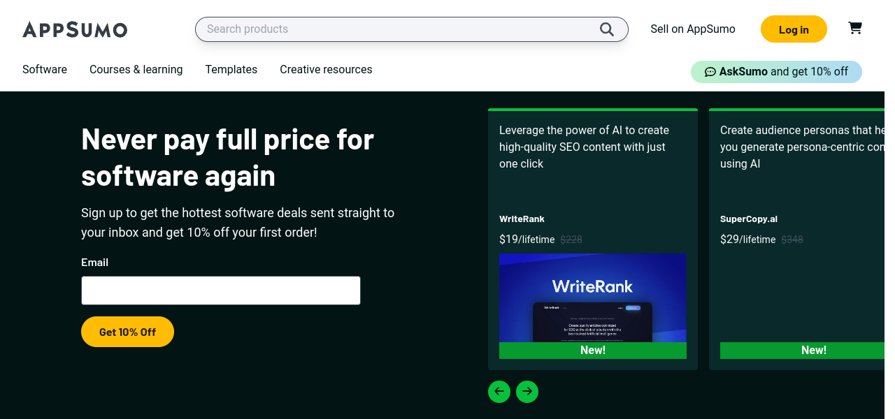Click the Search products field
This screenshot has height=419, width=895.
pos(399,29)
